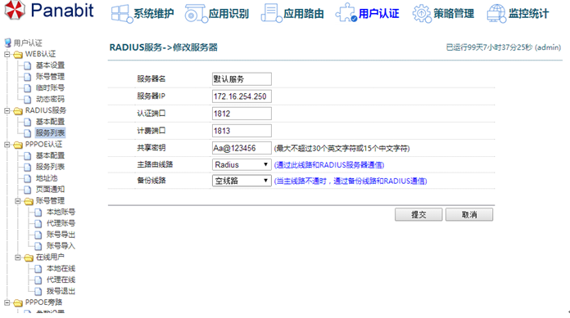Image resolution: width=570 pixels, height=318 pixels.
Task: Click the 策略管理 gear icon
Action: (x=422, y=14)
